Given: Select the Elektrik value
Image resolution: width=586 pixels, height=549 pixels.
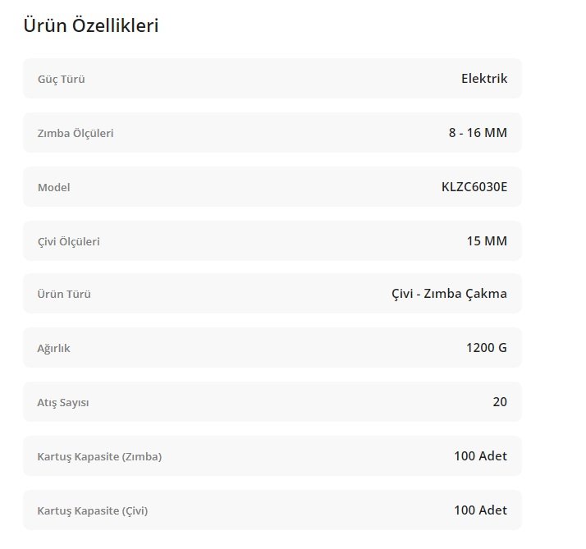Looking at the screenshot, I should click(484, 79).
